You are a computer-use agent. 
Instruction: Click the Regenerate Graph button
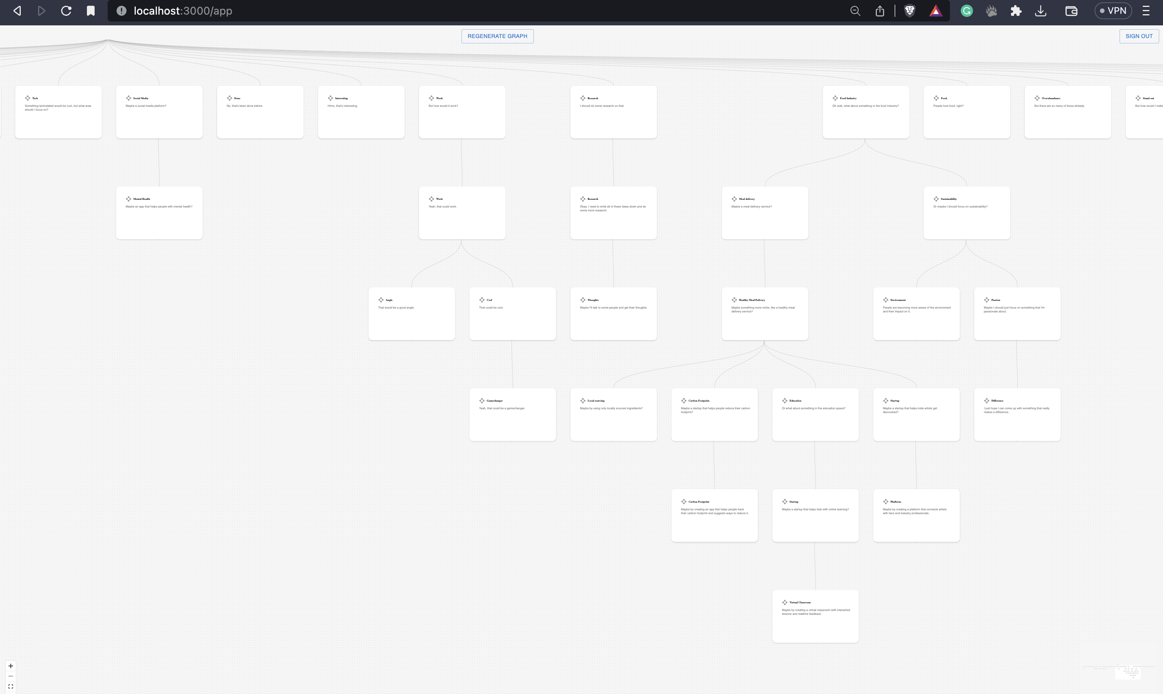tap(497, 36)
